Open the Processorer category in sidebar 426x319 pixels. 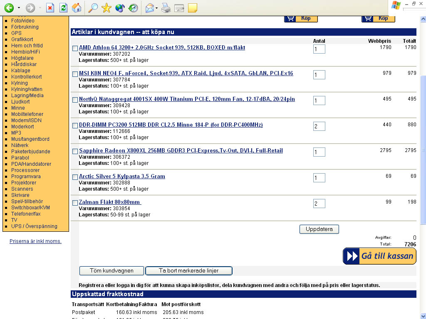(x=25, y=170)
